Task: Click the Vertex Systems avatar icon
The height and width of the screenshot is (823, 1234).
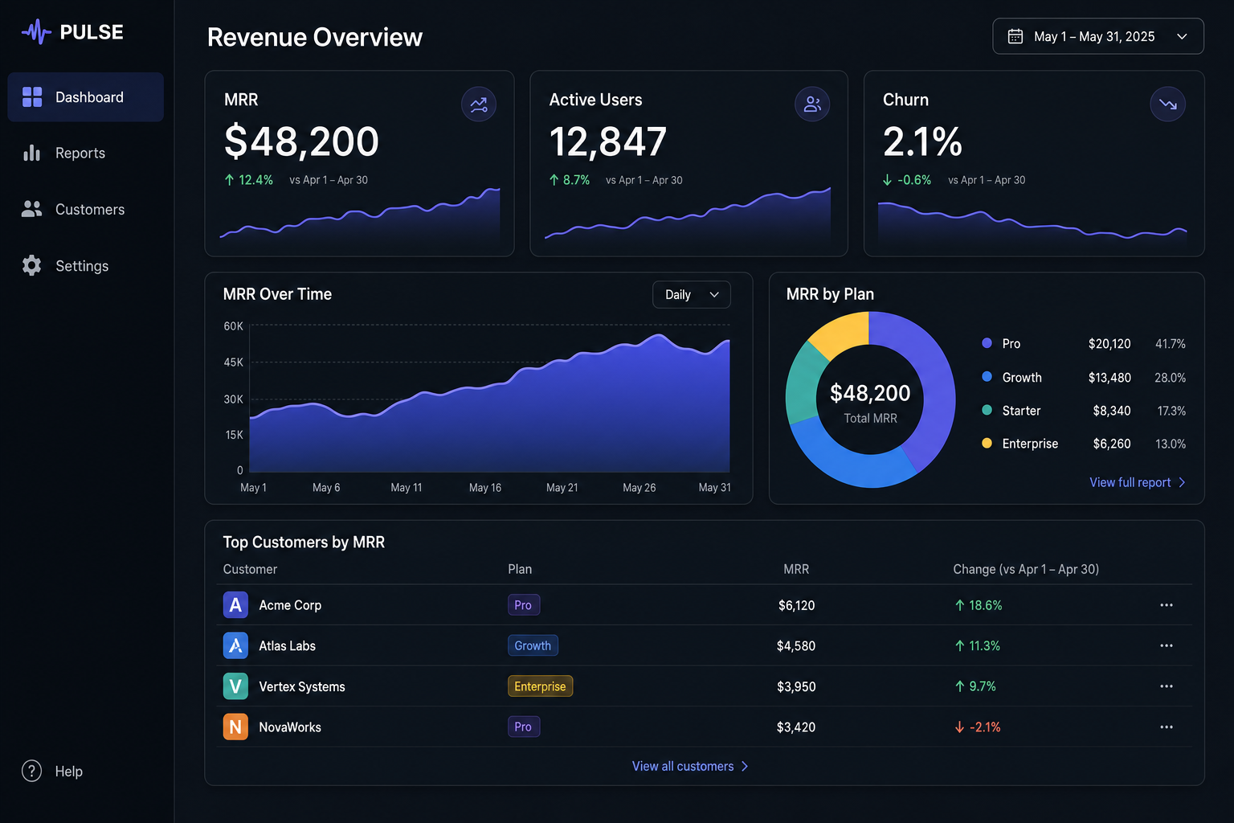Action: (235, 686)
